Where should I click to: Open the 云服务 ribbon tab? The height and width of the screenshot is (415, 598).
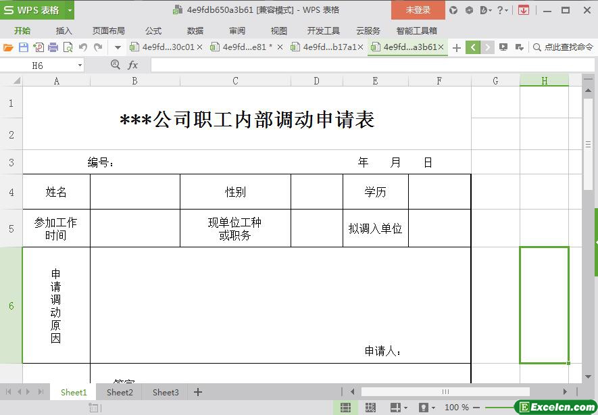click(x=368, y=31)
